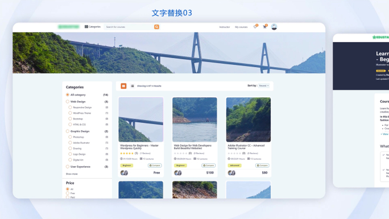This screenshot has height=219, width=389.
Task: Click instructor avatars on the $80 course card
Action: 231,172
